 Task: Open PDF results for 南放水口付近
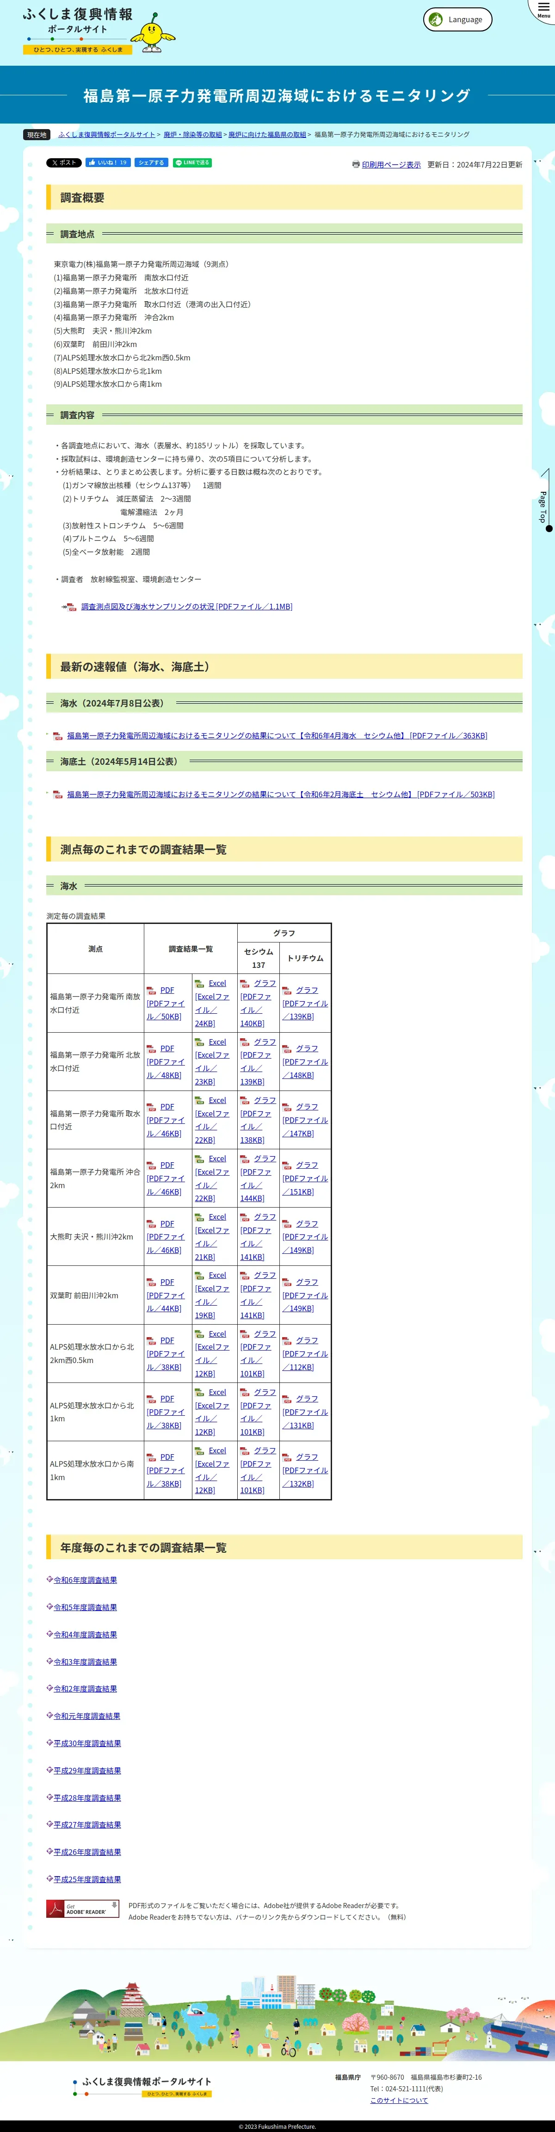coord(166,1003)
